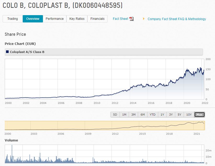
Task: Set chart range to 1M
Action: click(124, 115)
